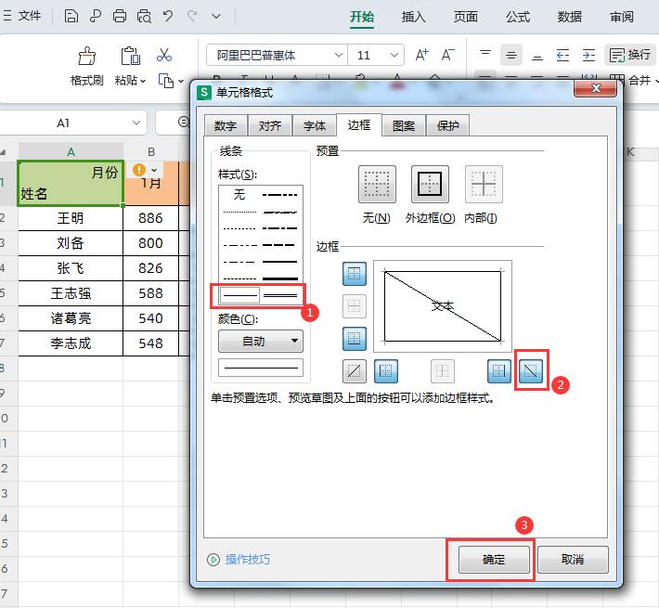
Task: Click the 确定 button
Action: 494,560
